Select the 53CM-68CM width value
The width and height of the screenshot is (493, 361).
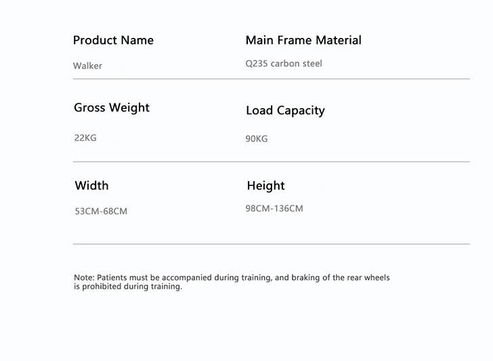pos(101,212)
